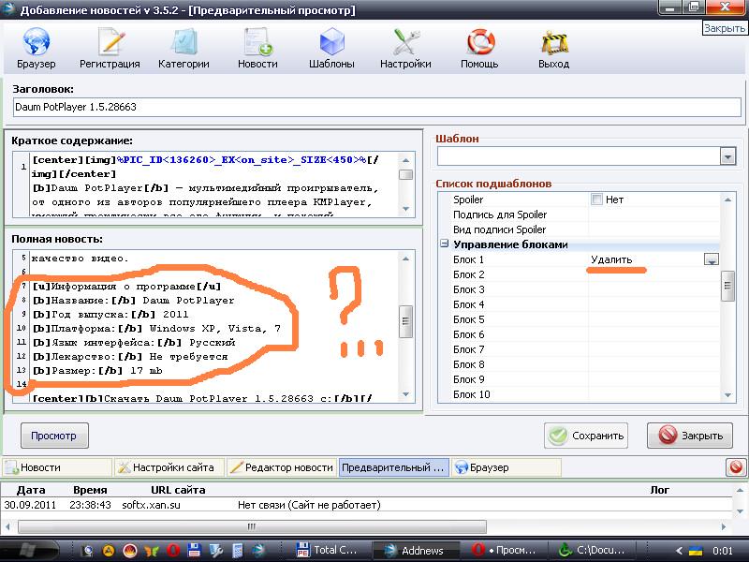Click Краткое содержание scrollbar thumb
Screen dimensions: 749x562
click(x=405, y=175)
